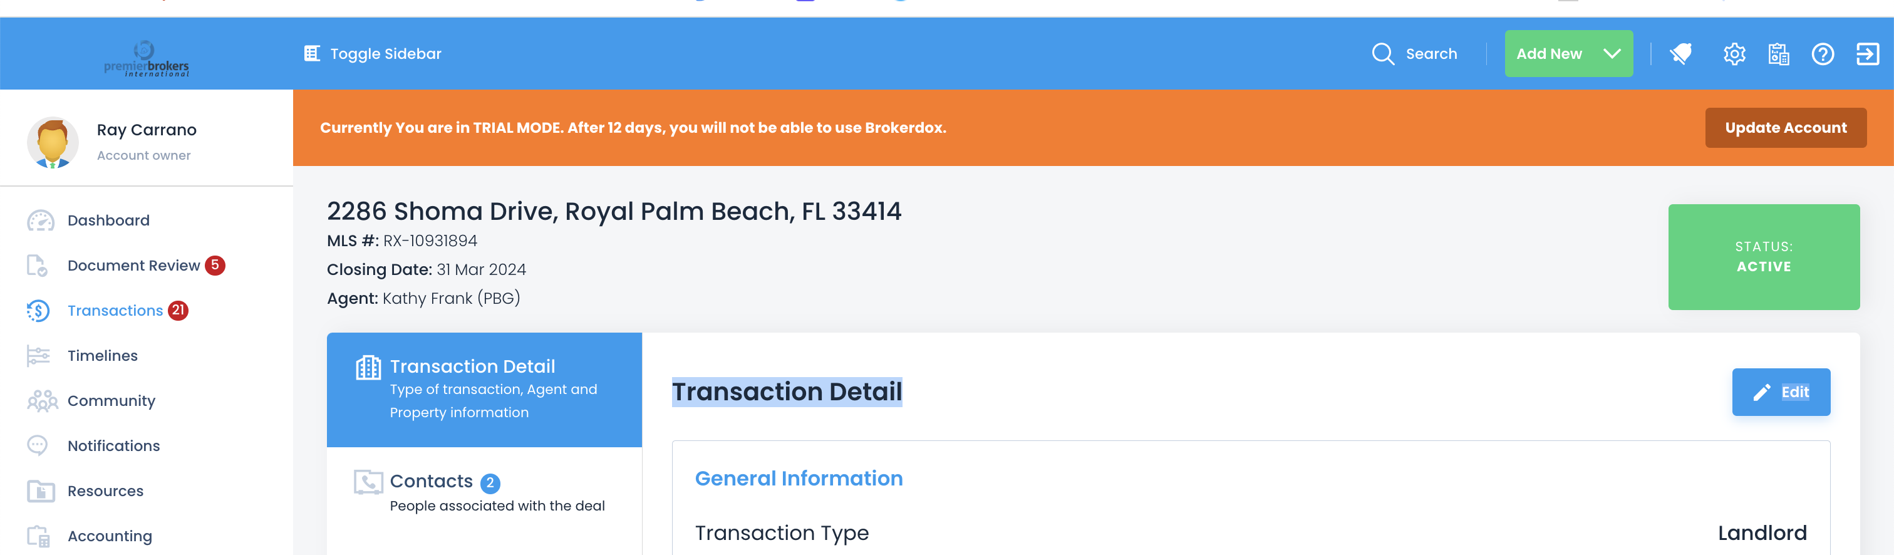This screenshot has height=555, width=1894.
Task: Click the Community people icon
Action: [x=42, y=401]
